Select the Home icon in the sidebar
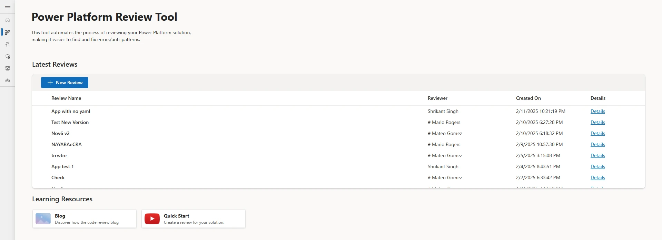The height and width of the screenshot is (240, 662). click(x=8, y=20)
